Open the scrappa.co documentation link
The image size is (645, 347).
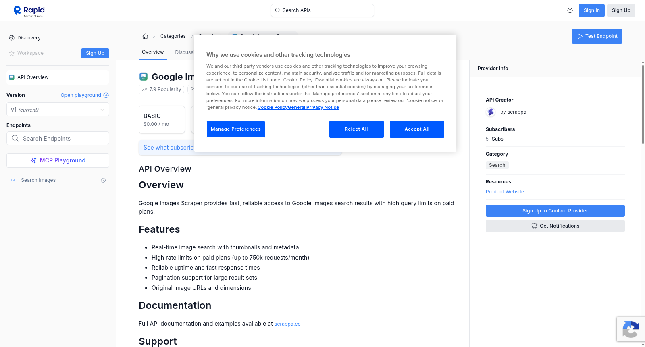287,324
